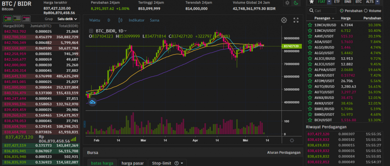Sort by the Harga column header
The image size is (390, 166).
coord(345,19)
